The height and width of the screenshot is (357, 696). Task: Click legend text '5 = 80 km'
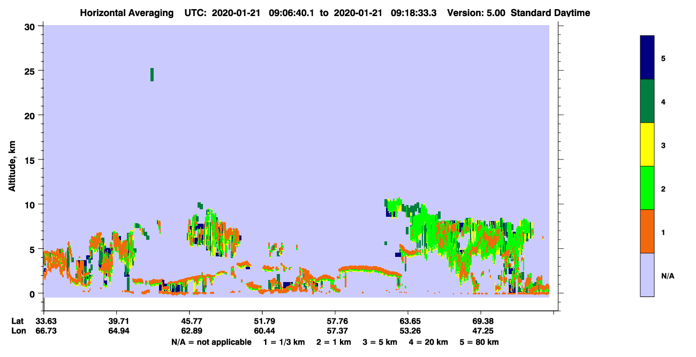(x=479, y=342)
